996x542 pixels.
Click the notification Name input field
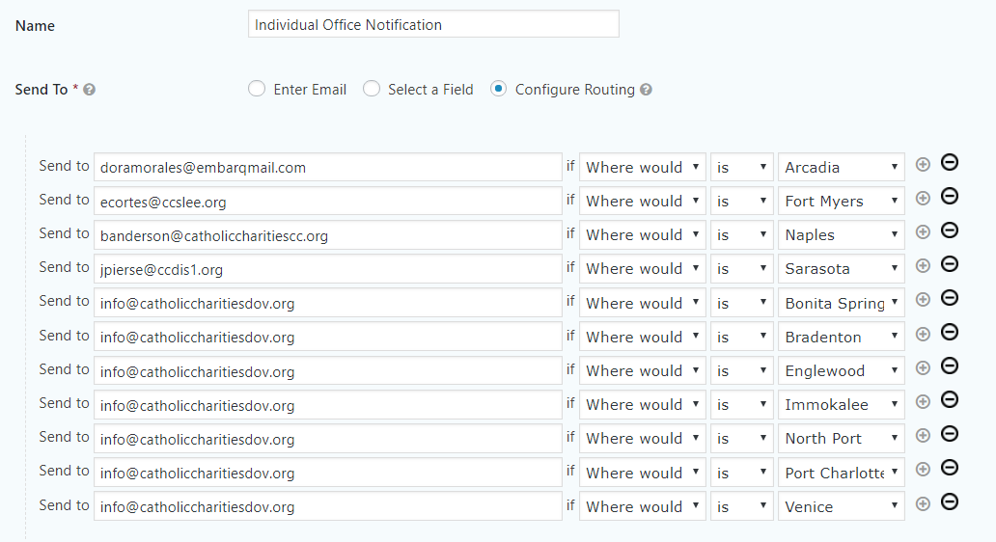coord(433,25)
